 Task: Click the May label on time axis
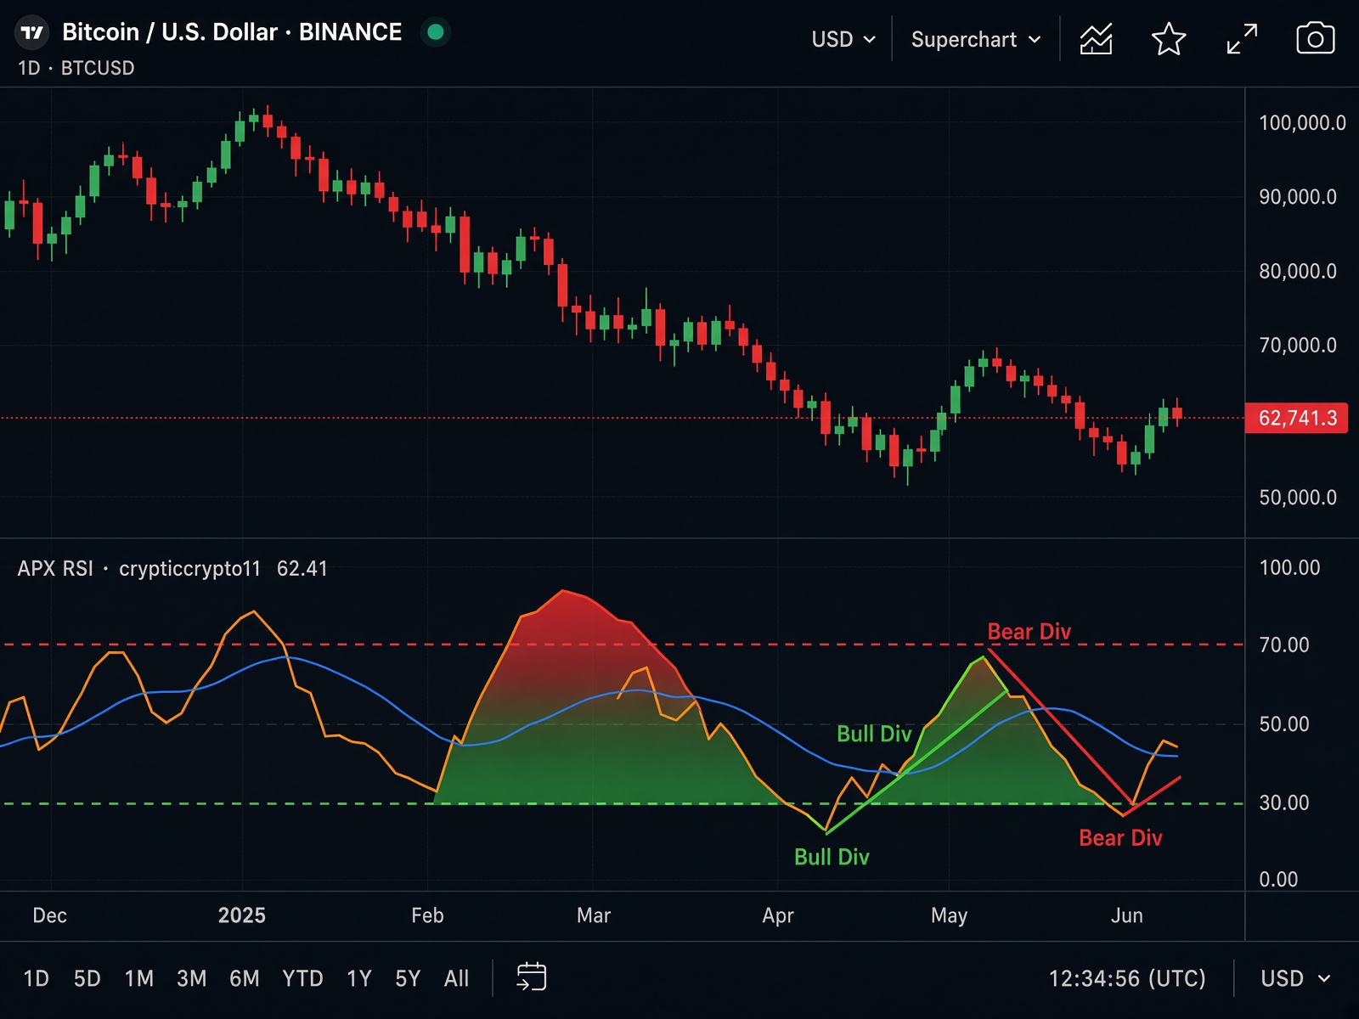point(949,915)
